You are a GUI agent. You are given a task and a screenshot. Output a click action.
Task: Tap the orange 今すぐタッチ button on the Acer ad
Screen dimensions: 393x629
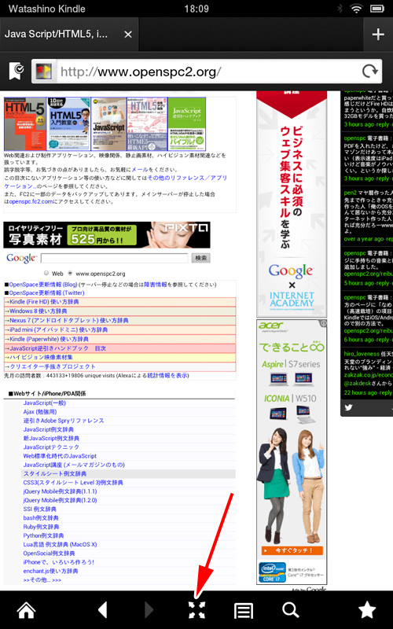pos(292,550)
